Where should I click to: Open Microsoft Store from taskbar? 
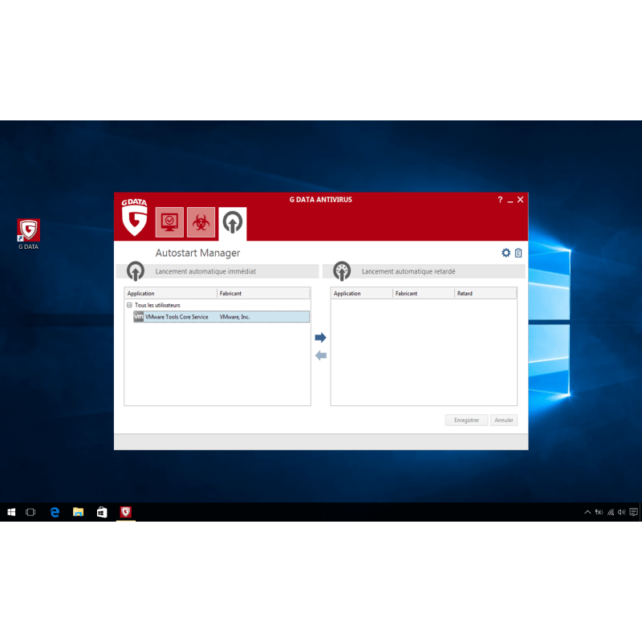pos(102,512)
